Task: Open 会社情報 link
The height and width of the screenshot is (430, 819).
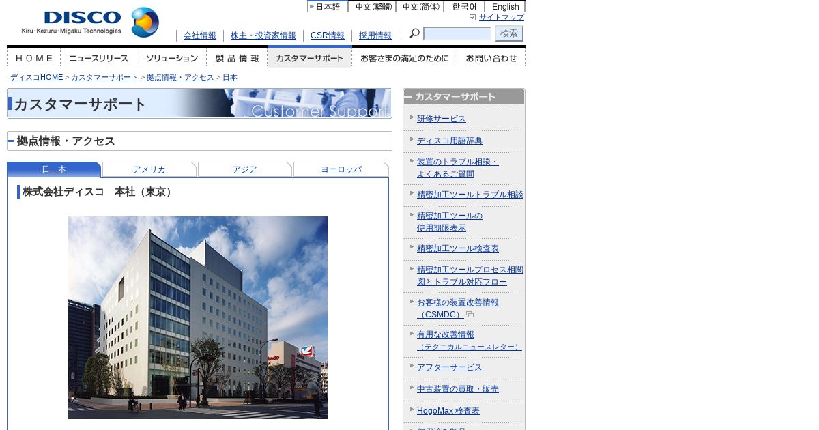Action: coord(200,35)
